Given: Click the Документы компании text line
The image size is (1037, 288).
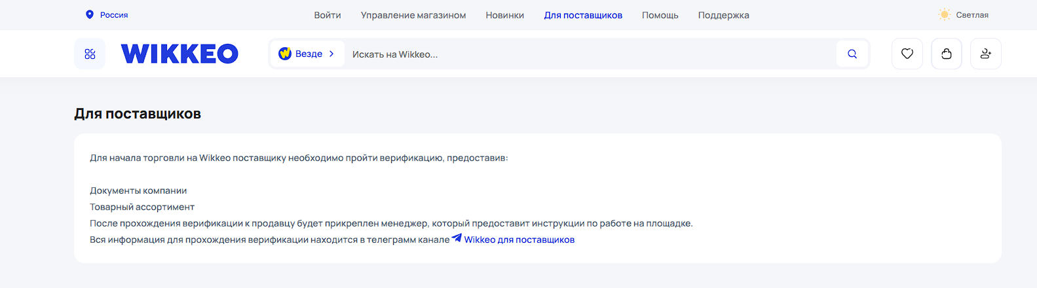Looking at the screenshot, I should [138, 190].
